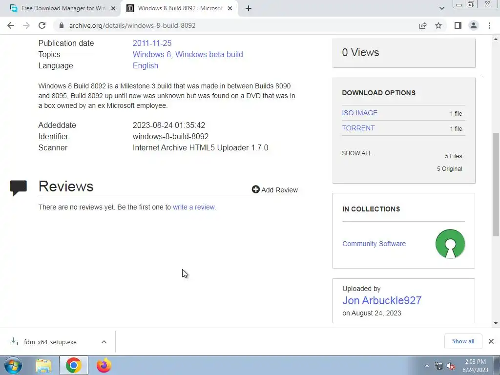The image size is (500, 375).
Task: Open the Chrome side panel
Action: click(458, 25)
